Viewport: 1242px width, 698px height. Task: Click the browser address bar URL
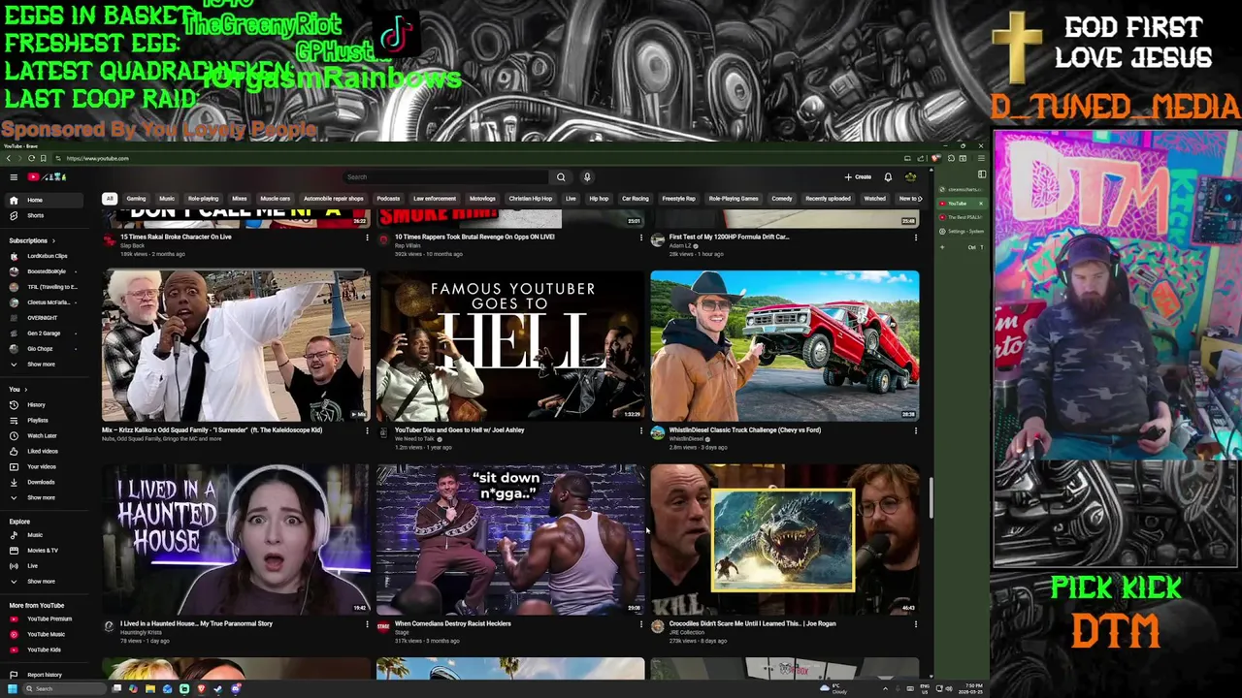coord(97,158)
